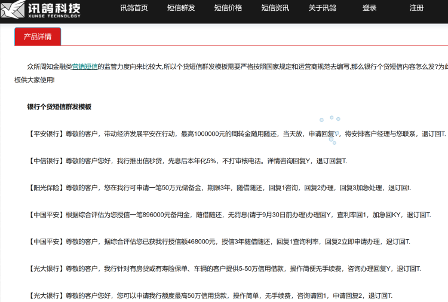Click the 注册 link
The width and height of the screenshot is (448, 302).
pos(416,8)
